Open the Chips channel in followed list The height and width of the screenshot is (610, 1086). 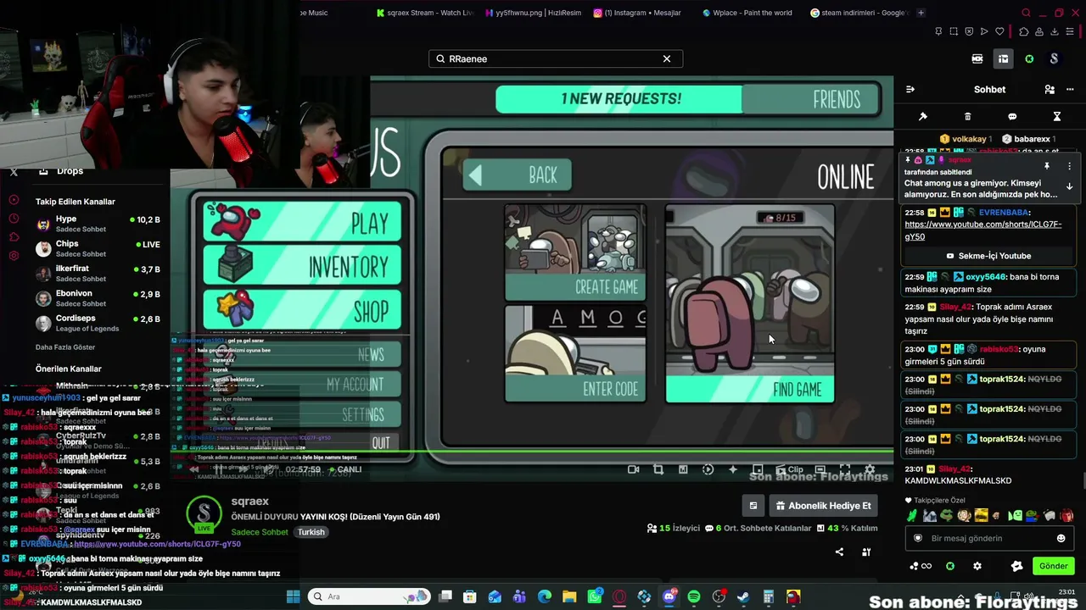pos(98,248)
